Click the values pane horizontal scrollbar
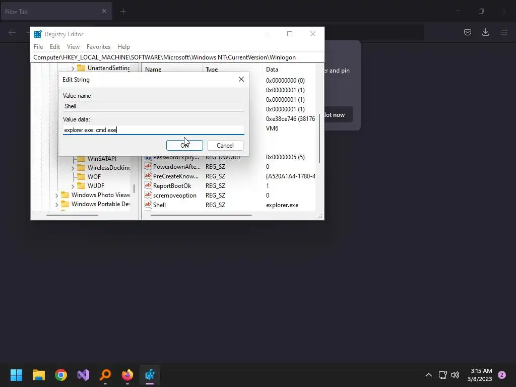This screenshot has width=516, height=387. pos(201,215)
